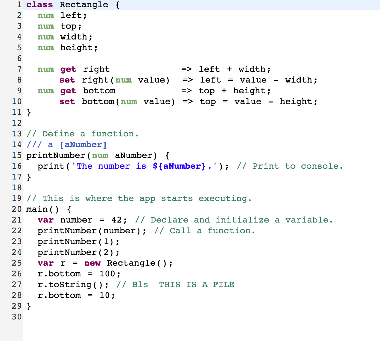This screenshot has width=380, height=341.
Task: Click line number 1 in the gutter
Action: point(19,5)
